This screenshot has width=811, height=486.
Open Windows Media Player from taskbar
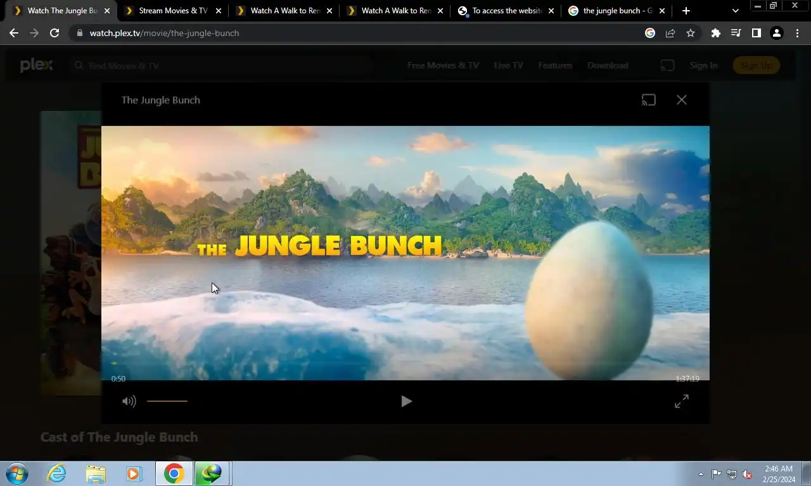tap(134, 473)
